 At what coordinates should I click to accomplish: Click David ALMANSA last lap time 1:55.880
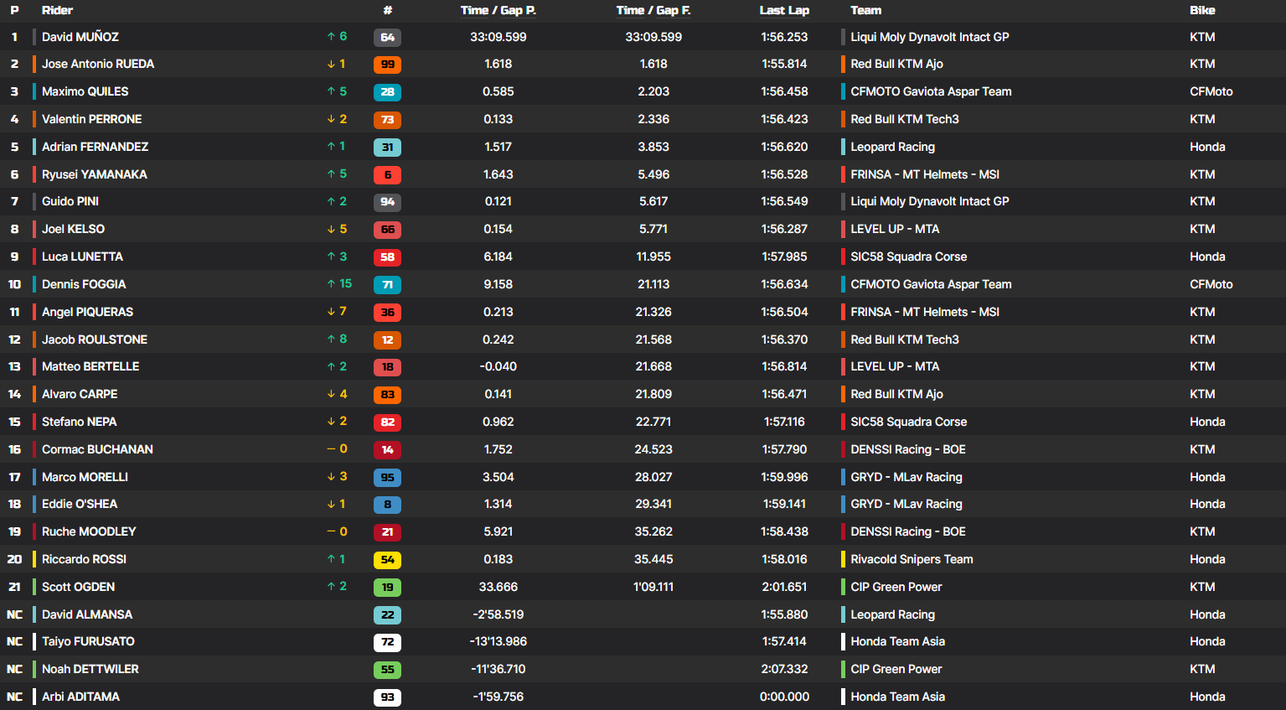[784, 614]
